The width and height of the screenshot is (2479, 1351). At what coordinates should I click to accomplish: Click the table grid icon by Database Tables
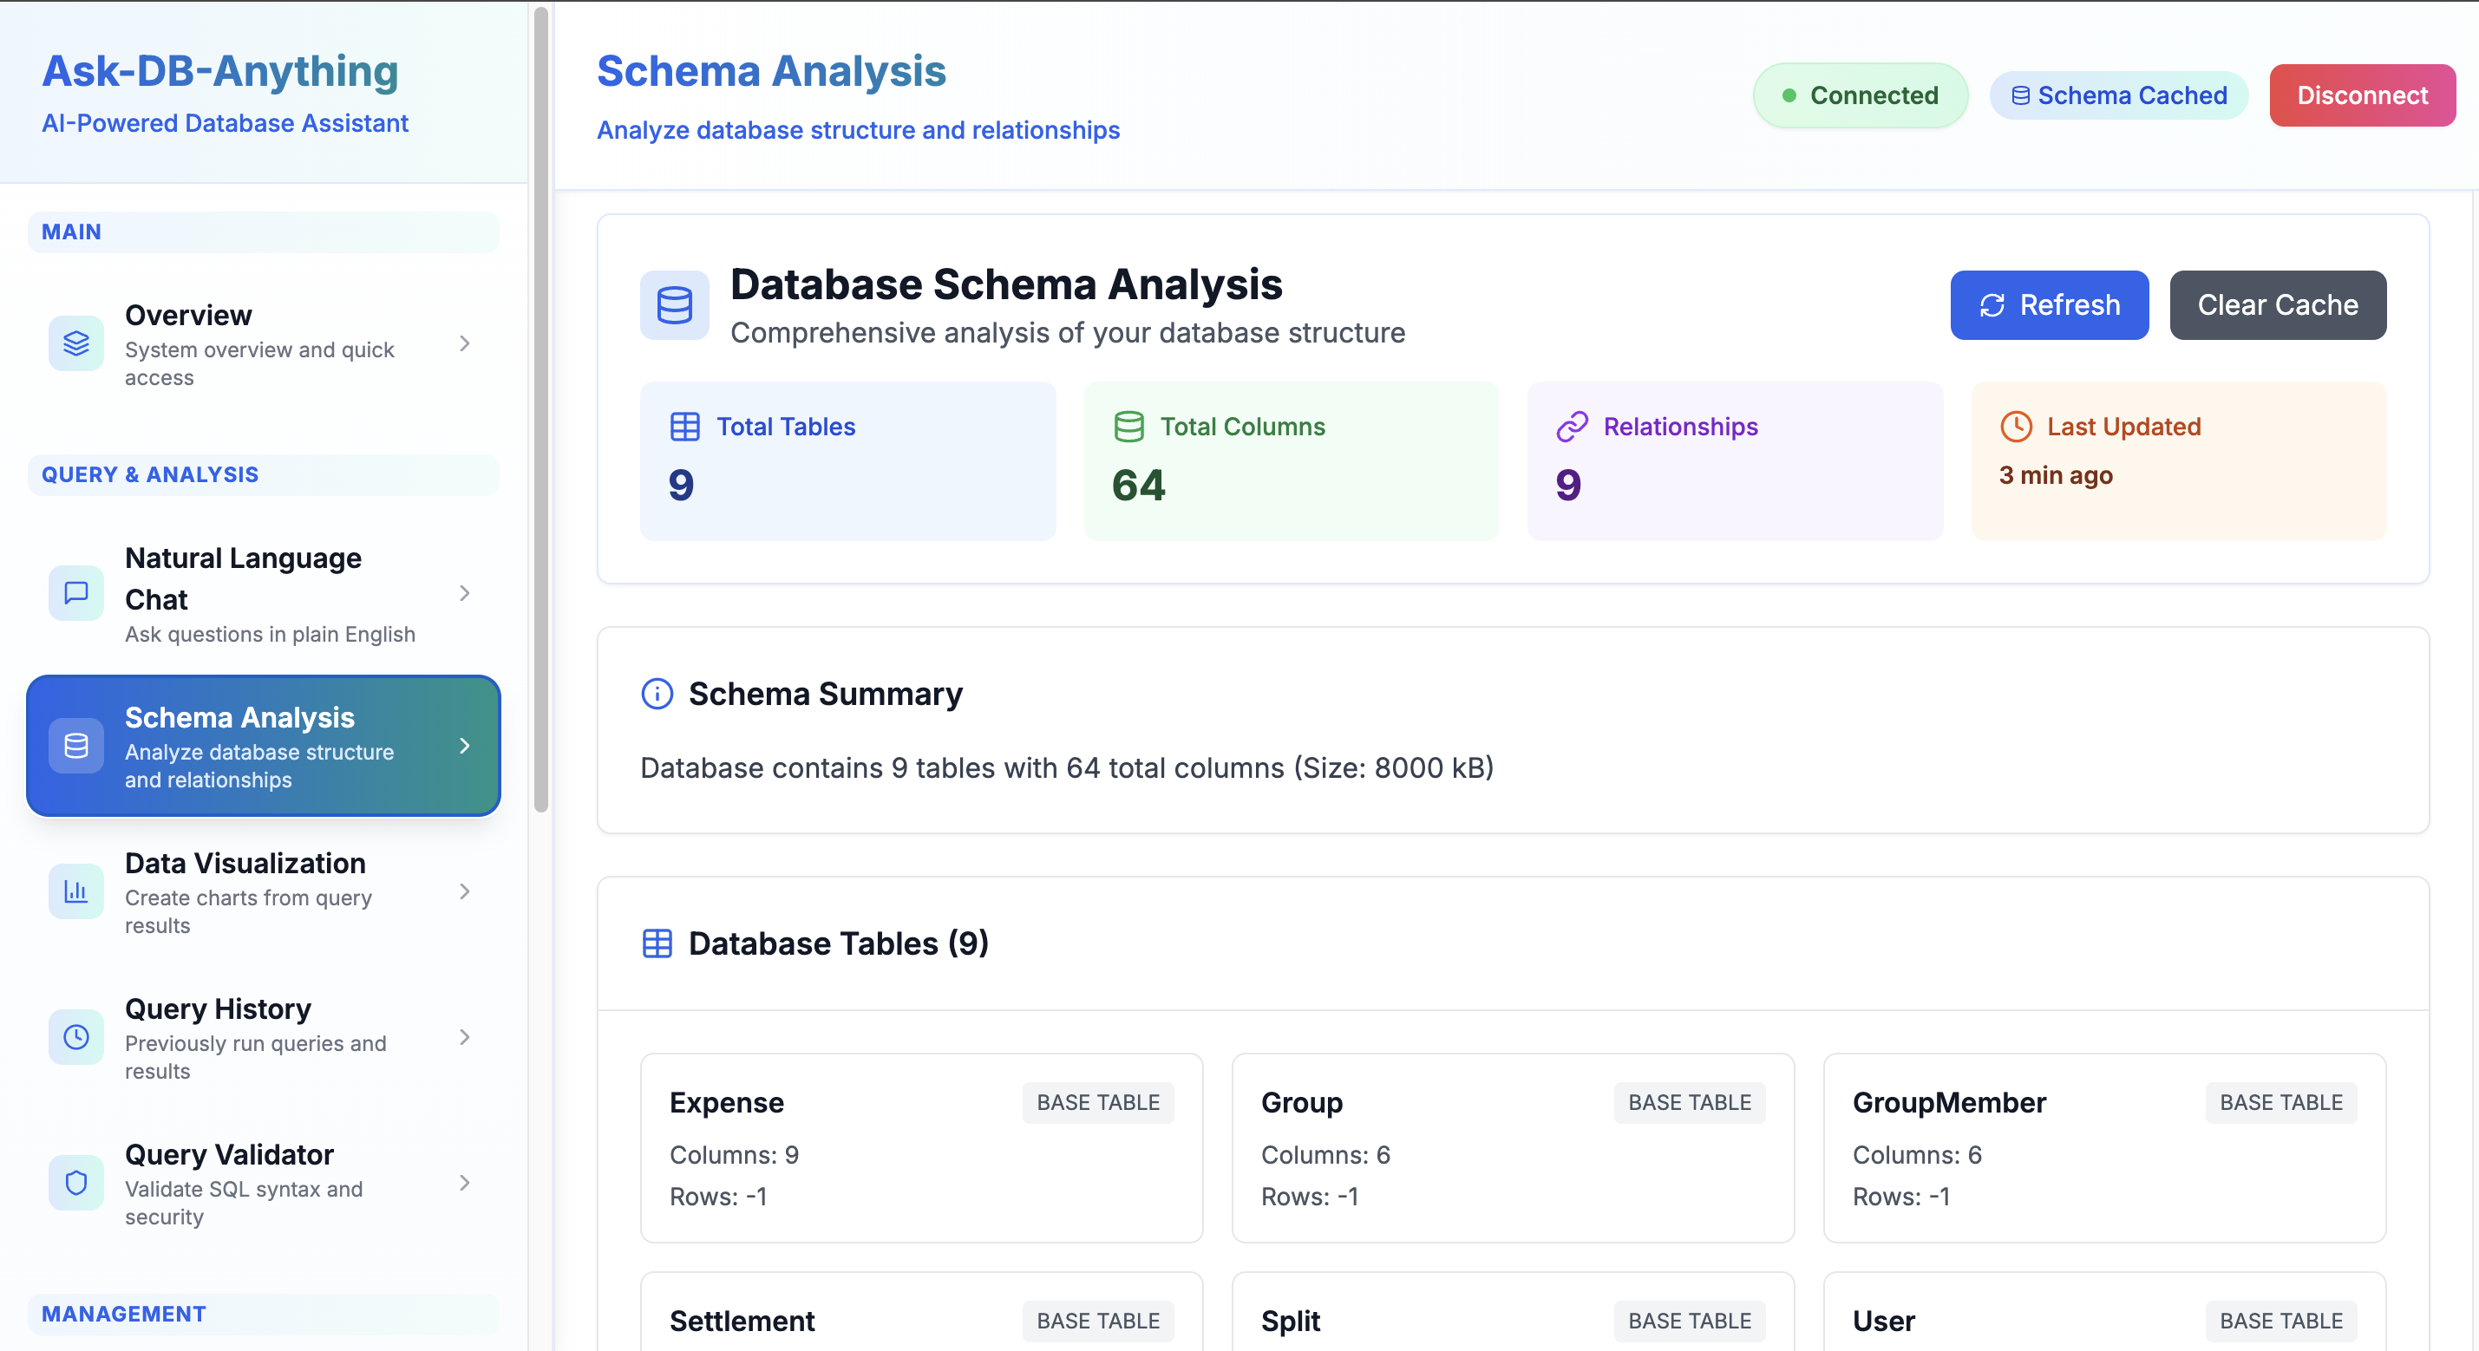[657, 943]
